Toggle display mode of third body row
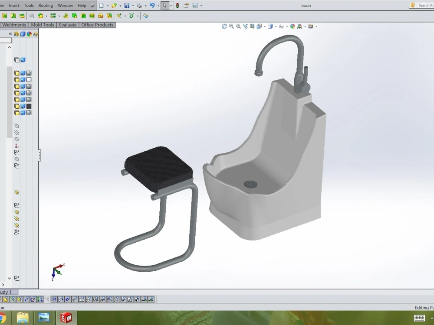Screen dimensions: 434x325 23,87
